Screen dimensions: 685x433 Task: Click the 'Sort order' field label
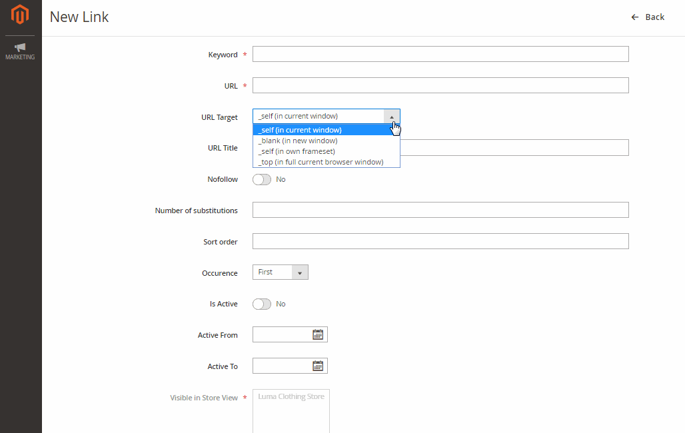(x=220, y=242)
